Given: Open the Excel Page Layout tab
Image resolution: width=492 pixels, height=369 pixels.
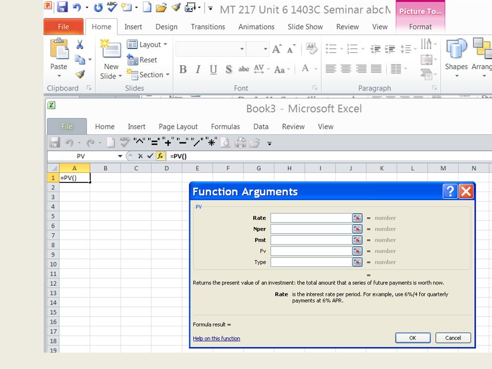Looking at the screenshot, I should coord(178,127).
